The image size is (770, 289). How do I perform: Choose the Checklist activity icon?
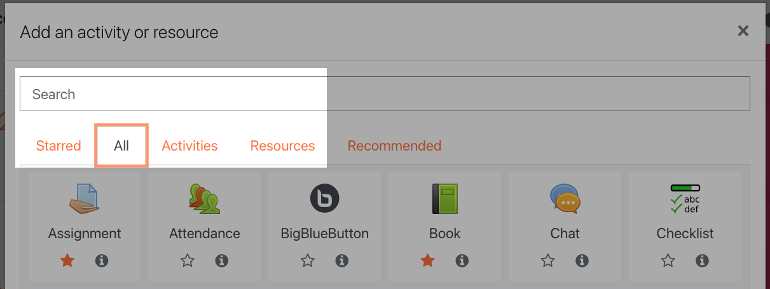tap(685, 198)
